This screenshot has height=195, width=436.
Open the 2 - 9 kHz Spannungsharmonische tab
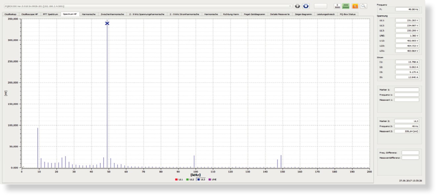147,14
